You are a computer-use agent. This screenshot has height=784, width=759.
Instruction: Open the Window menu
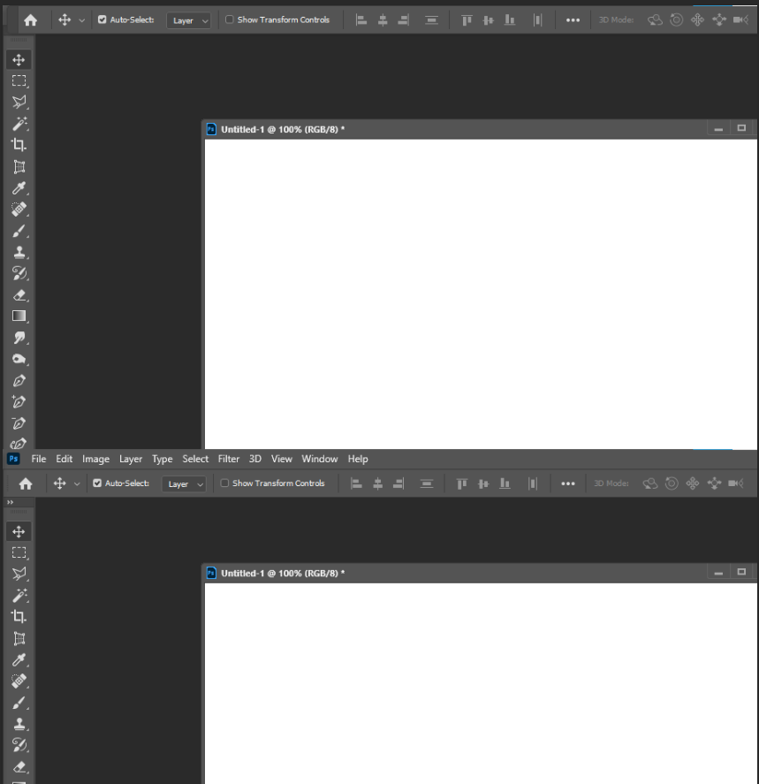pyautogui.click(x=319, y=459)
